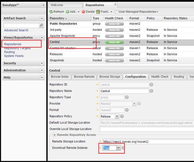Image resolution: width=194 pixels, height=162 pixels.
Task: Switch to the Welcome tab
Action: 65,5
